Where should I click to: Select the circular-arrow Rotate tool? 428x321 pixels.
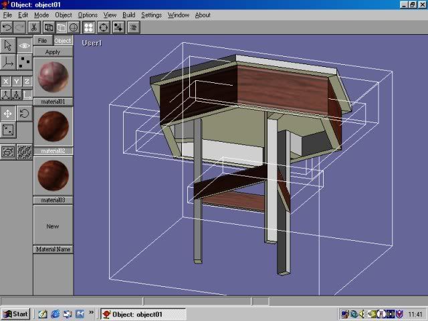24,113
